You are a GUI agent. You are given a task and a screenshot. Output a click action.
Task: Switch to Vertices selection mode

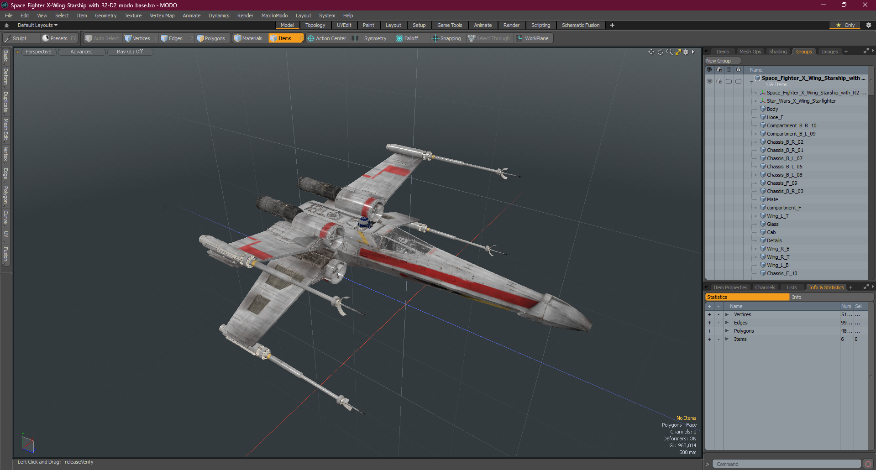click(141, 38)
